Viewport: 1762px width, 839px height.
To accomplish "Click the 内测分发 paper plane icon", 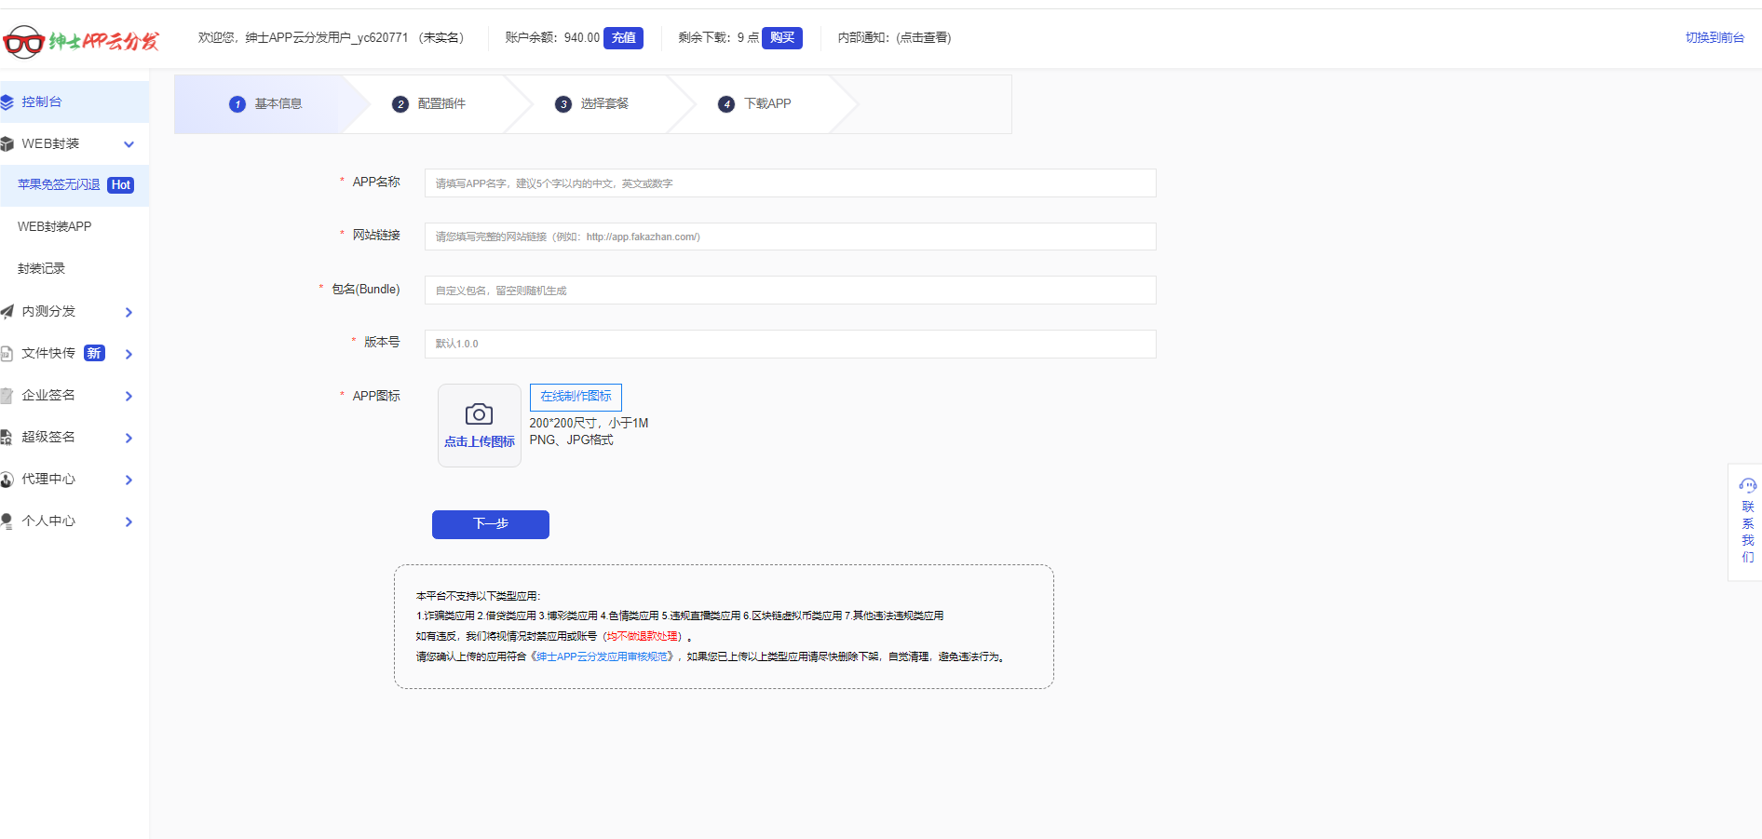I will (7, 312).
